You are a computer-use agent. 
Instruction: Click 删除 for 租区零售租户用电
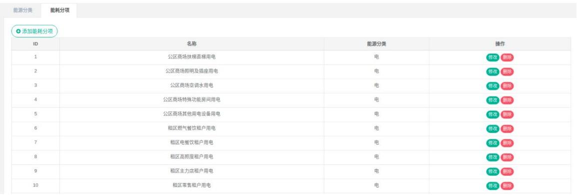tap(507, 186)
